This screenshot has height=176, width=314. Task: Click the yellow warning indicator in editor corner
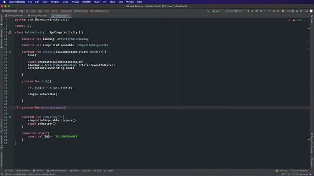tap(294, 20)
